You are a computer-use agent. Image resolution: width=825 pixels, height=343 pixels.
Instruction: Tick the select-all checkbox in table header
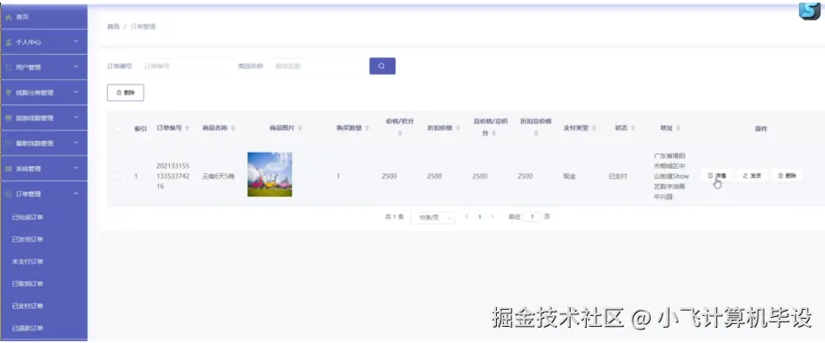[119, 128]
